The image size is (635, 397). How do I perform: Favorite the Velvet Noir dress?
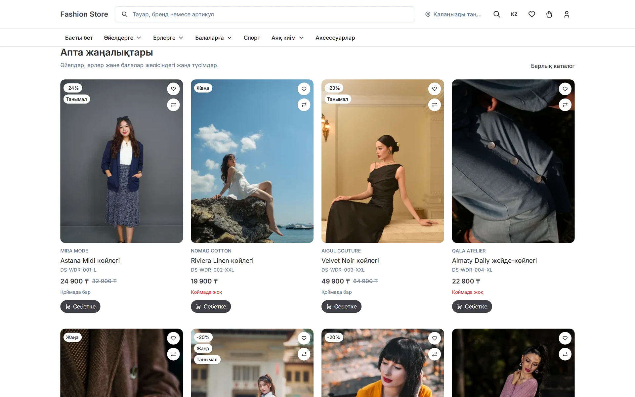click(x=435, y=89)
